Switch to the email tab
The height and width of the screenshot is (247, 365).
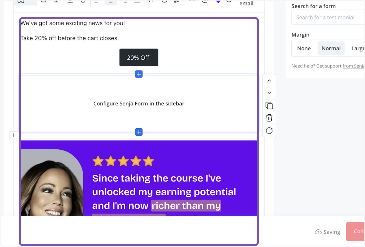pos(246,4)
